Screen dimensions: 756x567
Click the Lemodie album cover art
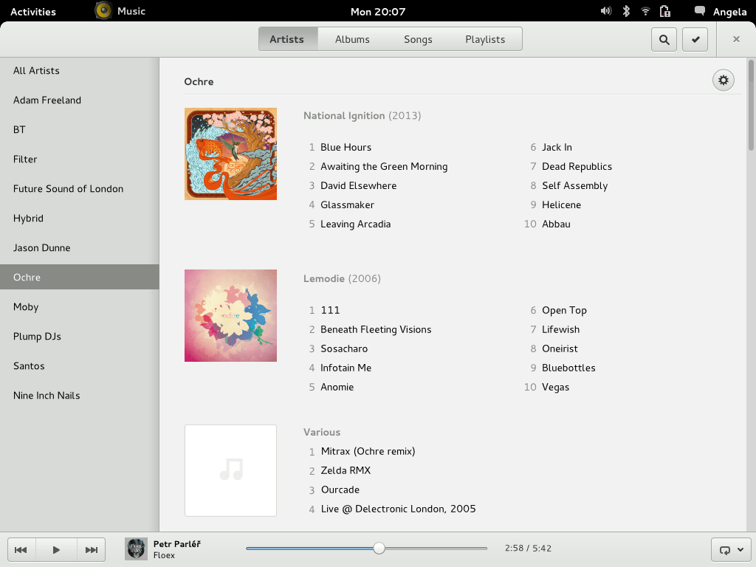click(x=230, y=315)
